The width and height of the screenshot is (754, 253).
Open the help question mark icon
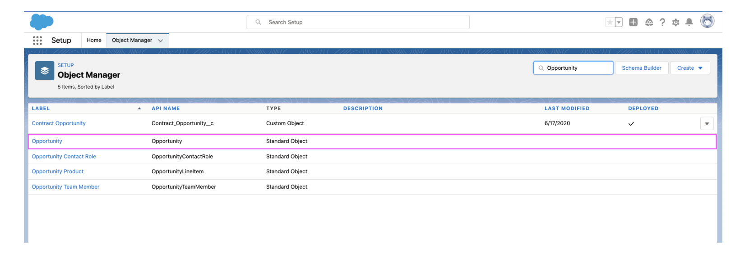pos(662,22)
